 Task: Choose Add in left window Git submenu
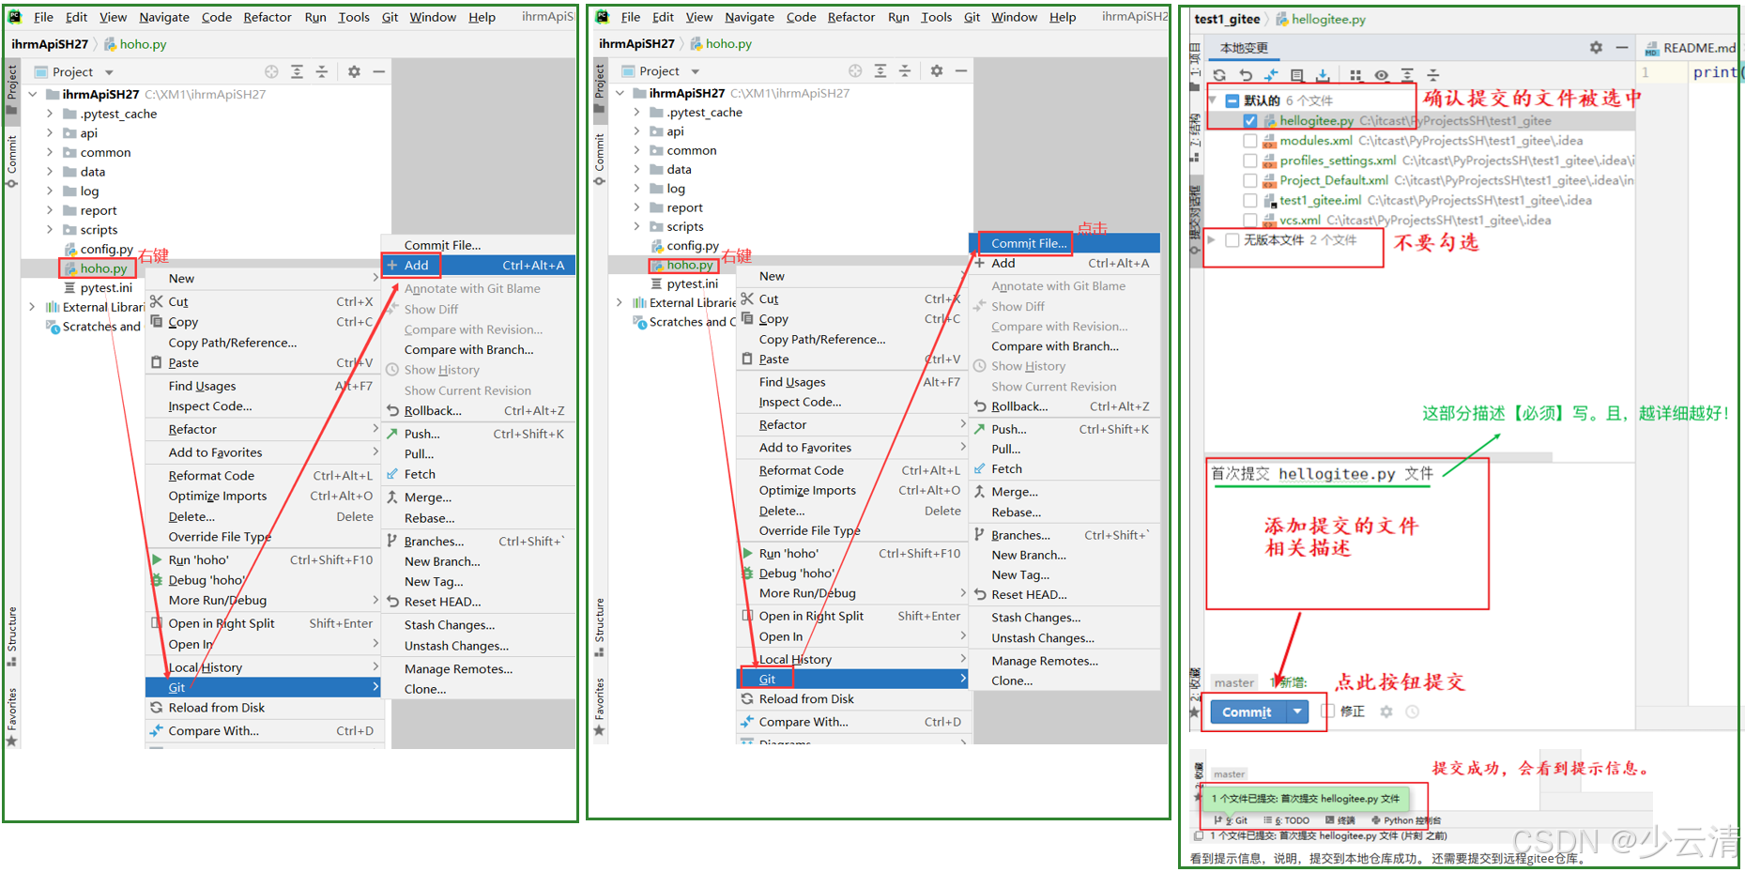click(478, 266)
